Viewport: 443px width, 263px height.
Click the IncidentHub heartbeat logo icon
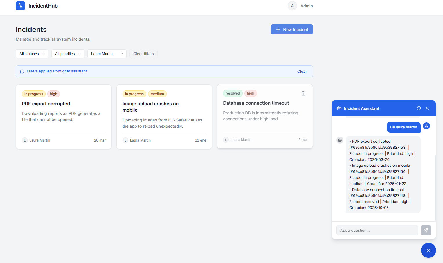tap(20, 6)
